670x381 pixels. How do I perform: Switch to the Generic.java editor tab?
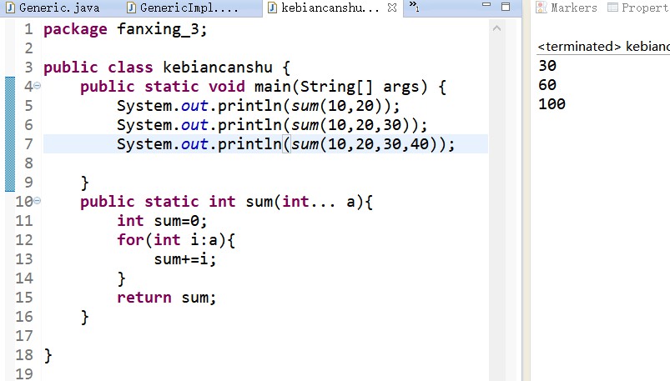click(53, 8)
